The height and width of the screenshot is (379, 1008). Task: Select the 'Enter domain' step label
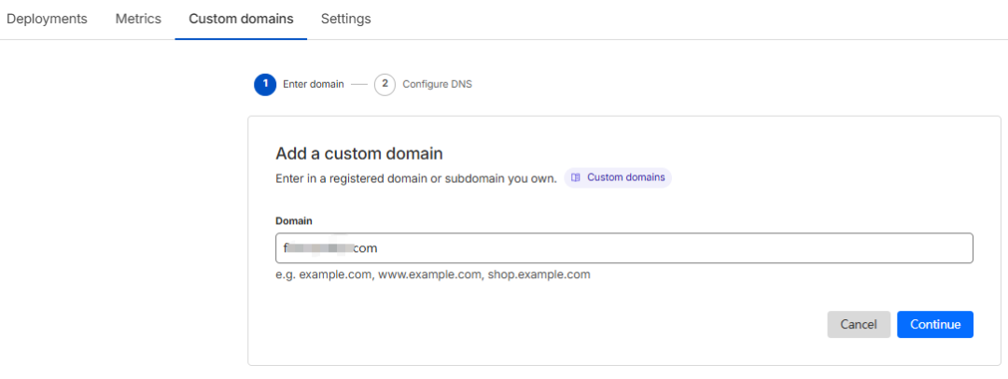314,84
